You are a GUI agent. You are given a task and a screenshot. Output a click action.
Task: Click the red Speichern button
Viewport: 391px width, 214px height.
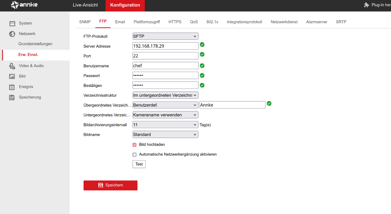(x=110, y=185)
